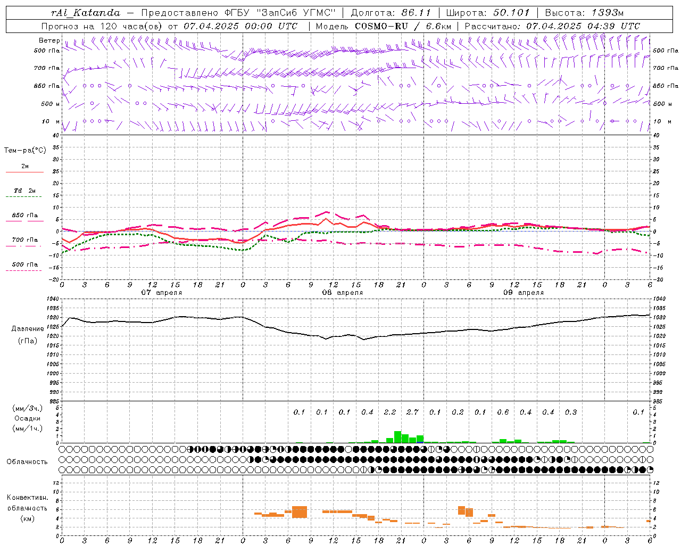
Task: Click the Td 2м dashed legend line sample
Action: coord(24,197)
